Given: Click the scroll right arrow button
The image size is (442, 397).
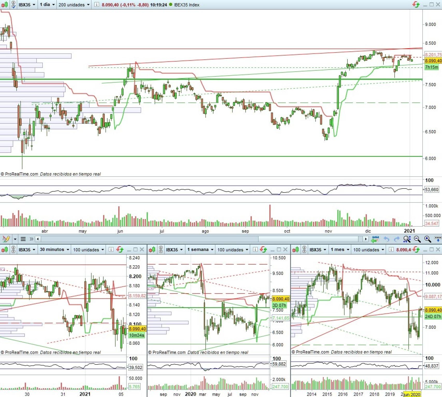Looking at the screenshot, I should click(x=366, y=239).
